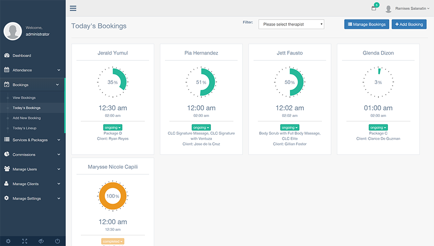The width and height of the screenshot is (434, 246).
Task: Toggle the hamburger sidebar menu icon
Action: tap(73, 8)
